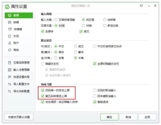Image resolution: width=161 pixels, height=125 pixels.
Task: Select 全角 width mode
Action: point(56,58)
